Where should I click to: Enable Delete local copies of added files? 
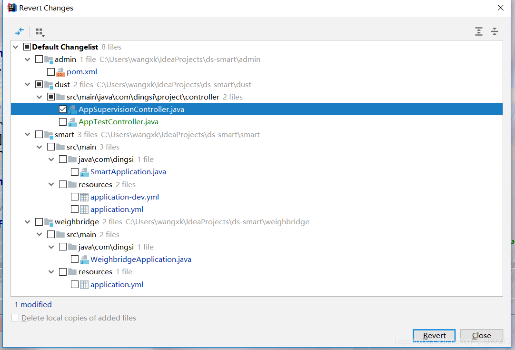[16, 318]
